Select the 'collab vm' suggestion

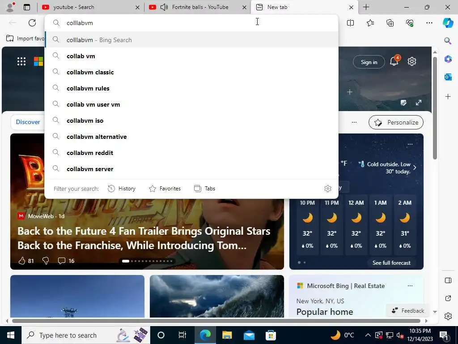click(x=191, y=56)
